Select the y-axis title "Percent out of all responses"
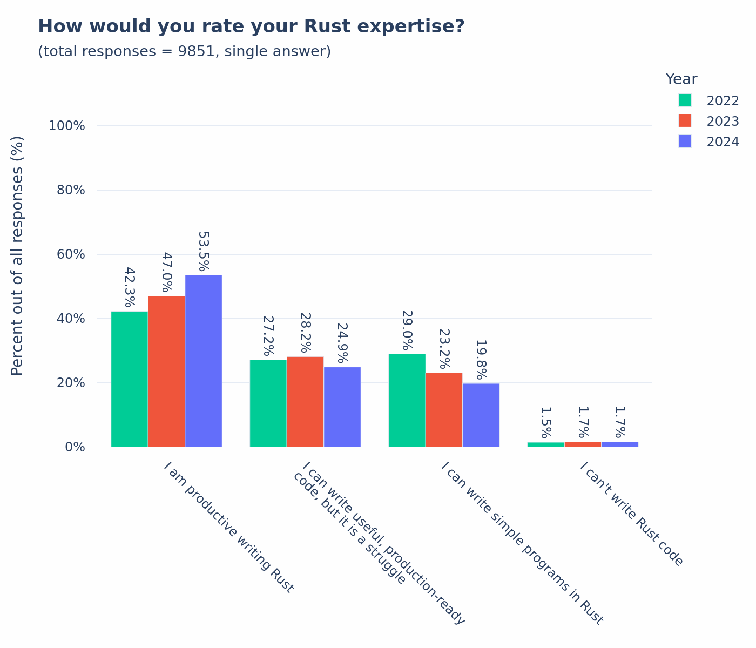Screen dimensions: 756x648 point(17,255)
